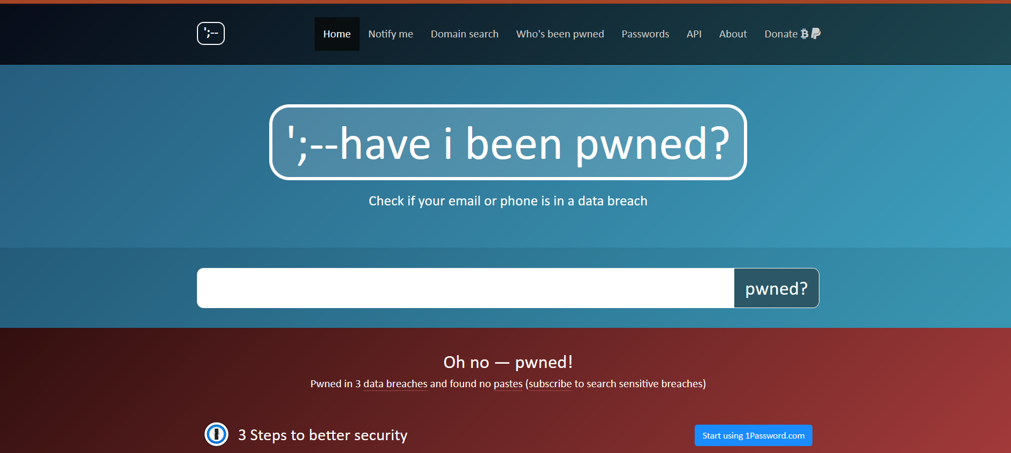Click the subscribe link for sensitive breaches
1011x453 pixels.
pos(550,384)
